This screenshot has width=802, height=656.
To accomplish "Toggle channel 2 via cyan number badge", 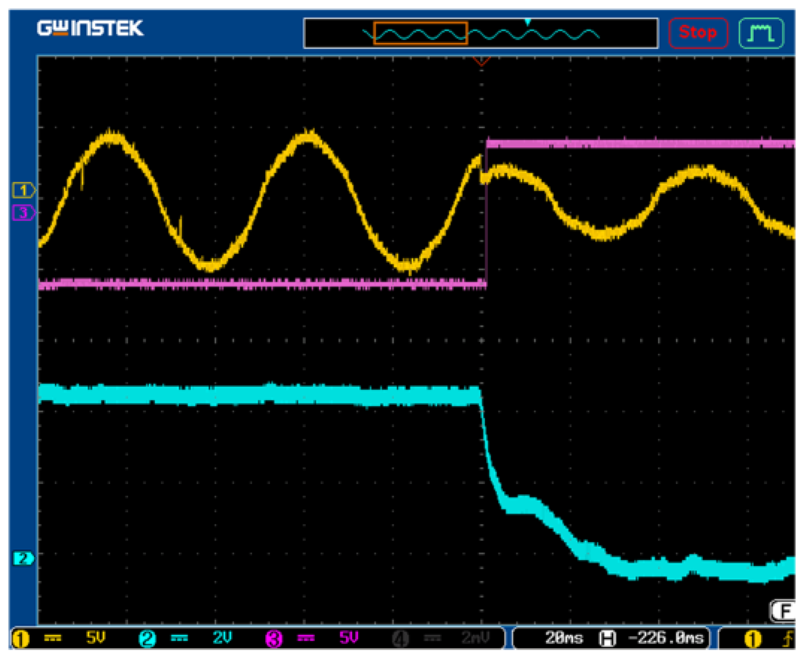I will point(147,639).
